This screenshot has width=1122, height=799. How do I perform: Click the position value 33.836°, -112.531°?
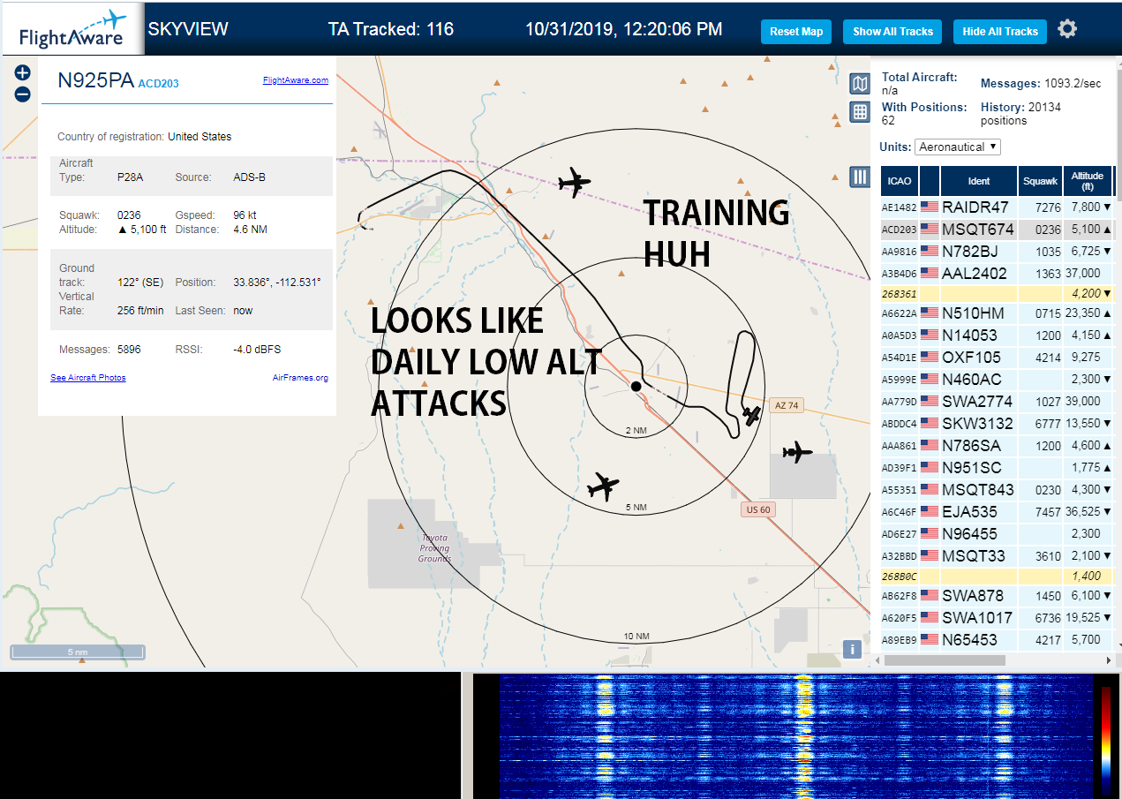point(276,283)
